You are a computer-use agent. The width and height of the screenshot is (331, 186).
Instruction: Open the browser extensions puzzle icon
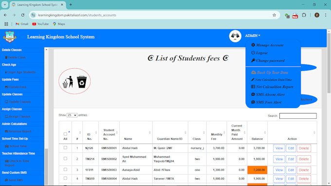tap(304, 15)
